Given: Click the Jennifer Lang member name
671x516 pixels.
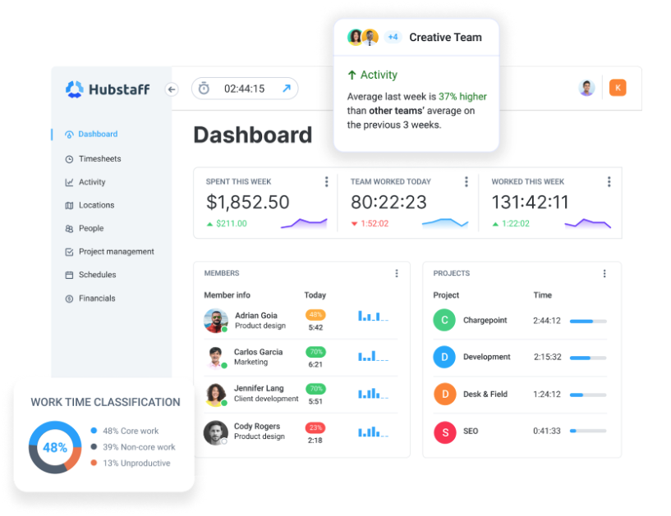Looking at the screenshot, I should 259,388.
